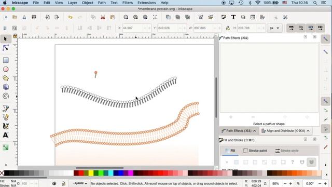Click Zoom to fit selection icon
Screen dimensions: 332x187
click(x=126, y=17)
